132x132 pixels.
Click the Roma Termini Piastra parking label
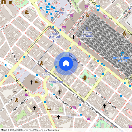click(x=123, y=59)
